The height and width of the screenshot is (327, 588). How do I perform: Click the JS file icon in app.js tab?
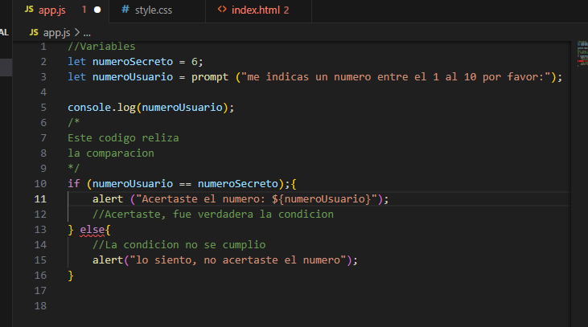[29, 10]
